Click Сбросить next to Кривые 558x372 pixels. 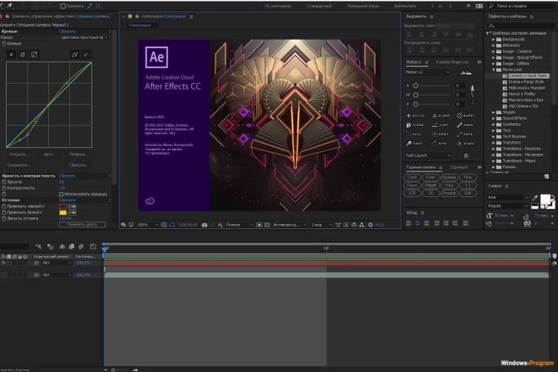pyautogui.click(x=68, y=31)
